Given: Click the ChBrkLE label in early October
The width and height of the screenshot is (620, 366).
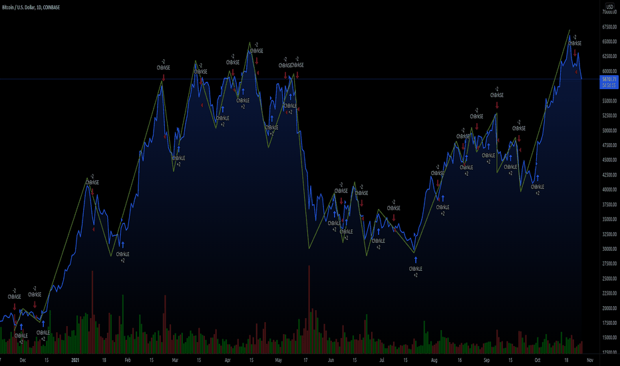Looking at the screenshot, I should 538,187.
